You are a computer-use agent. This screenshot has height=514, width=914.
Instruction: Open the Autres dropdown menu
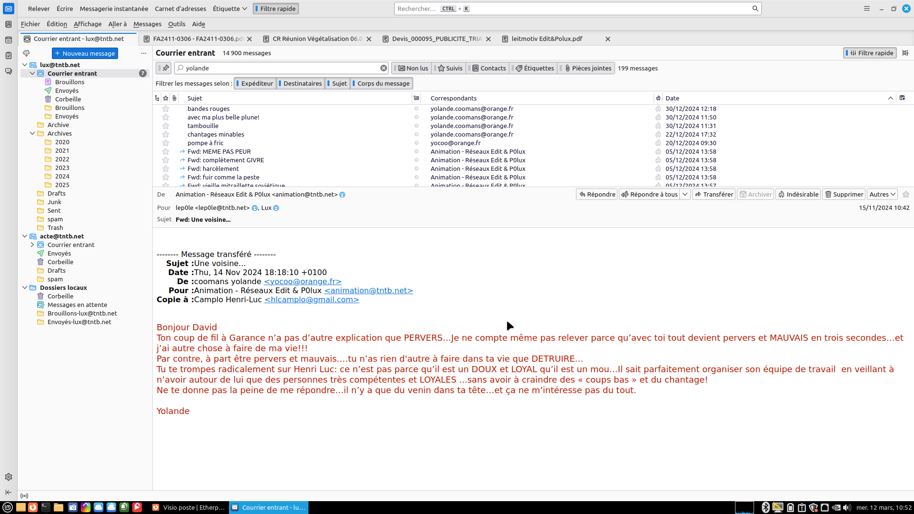[882, 194]
